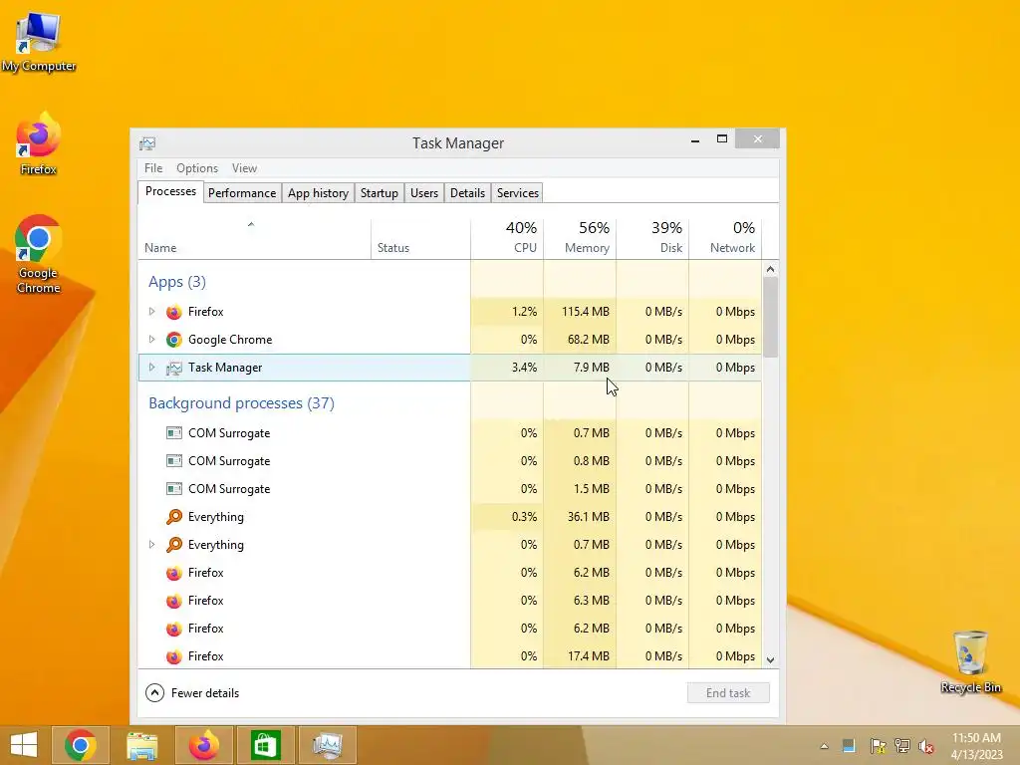This screenshot has width=1020, height=765.
Task: Open the Options menu
Action: pos(197,168)
